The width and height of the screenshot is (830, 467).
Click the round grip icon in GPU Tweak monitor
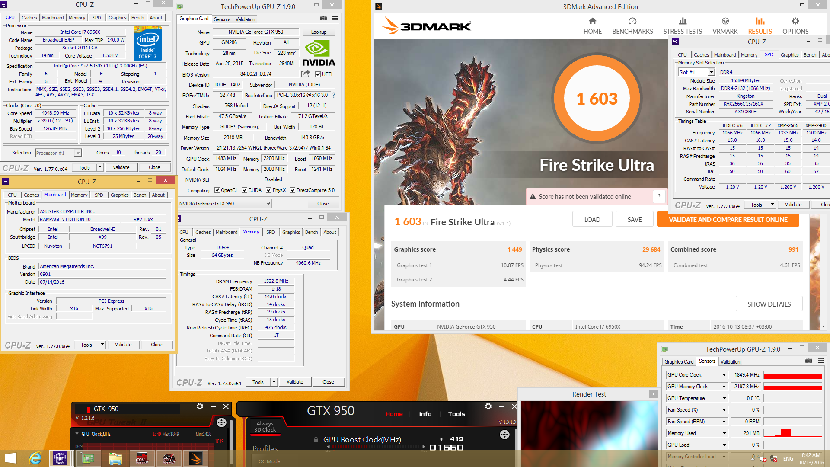221,422
